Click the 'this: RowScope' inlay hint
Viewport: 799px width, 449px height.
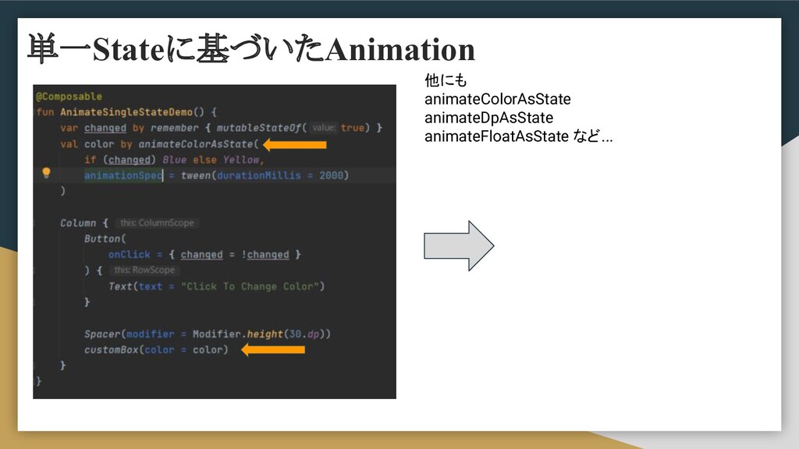pyautogui.click(x=144, y=270)
